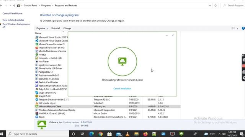Minimize the VMware uninstaller dialog
This screenshot has width=245, height=137.
pyautogui.click(x=167, y=35)
